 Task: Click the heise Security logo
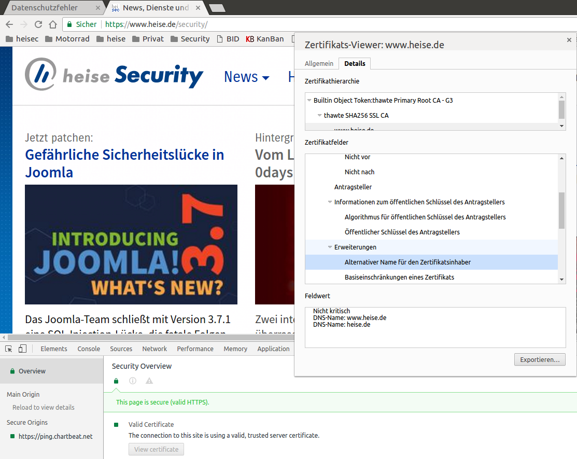(x=114, y=75)
